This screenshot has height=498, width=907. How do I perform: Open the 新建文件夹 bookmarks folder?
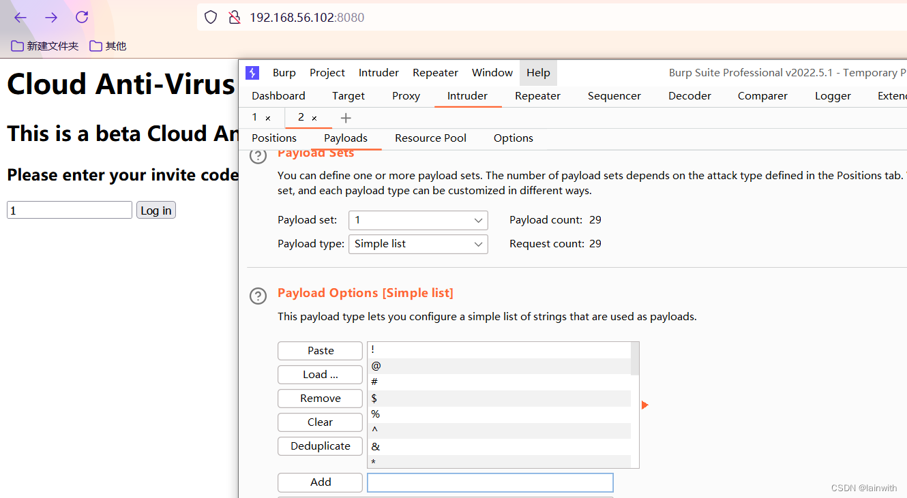point(45,46)
